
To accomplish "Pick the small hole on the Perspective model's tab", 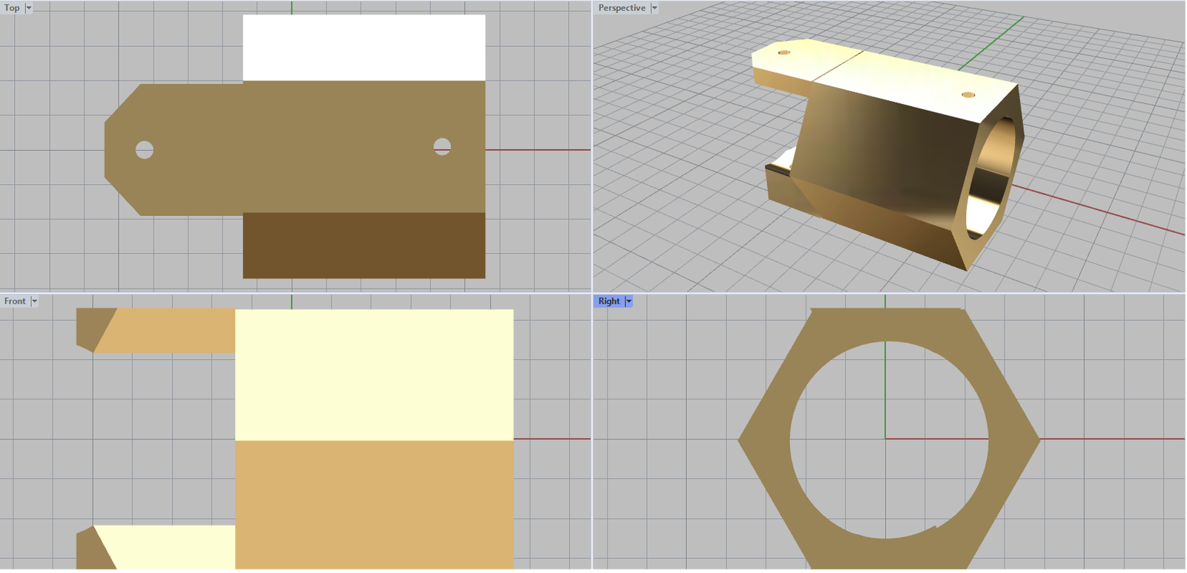I will click(783, 53).
